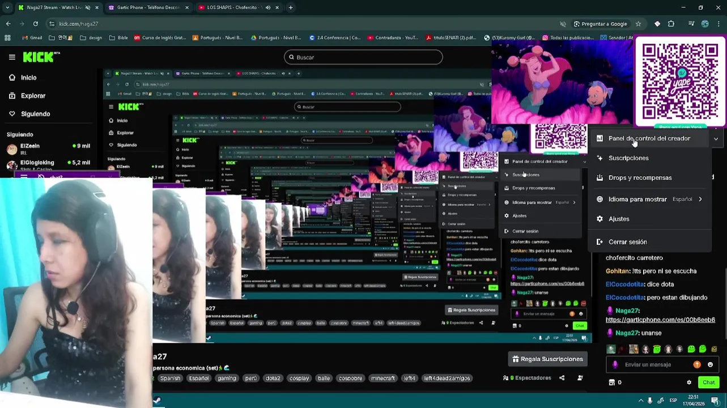
Task: Click the Espectadores viewer count
Action: tap(527, 378)
